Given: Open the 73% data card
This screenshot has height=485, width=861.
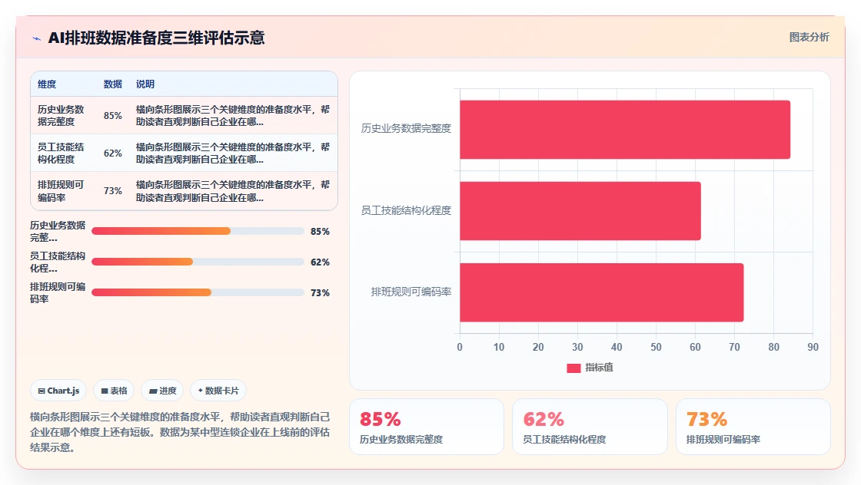Looking at the screenshot, I should (x=753, y=427).
